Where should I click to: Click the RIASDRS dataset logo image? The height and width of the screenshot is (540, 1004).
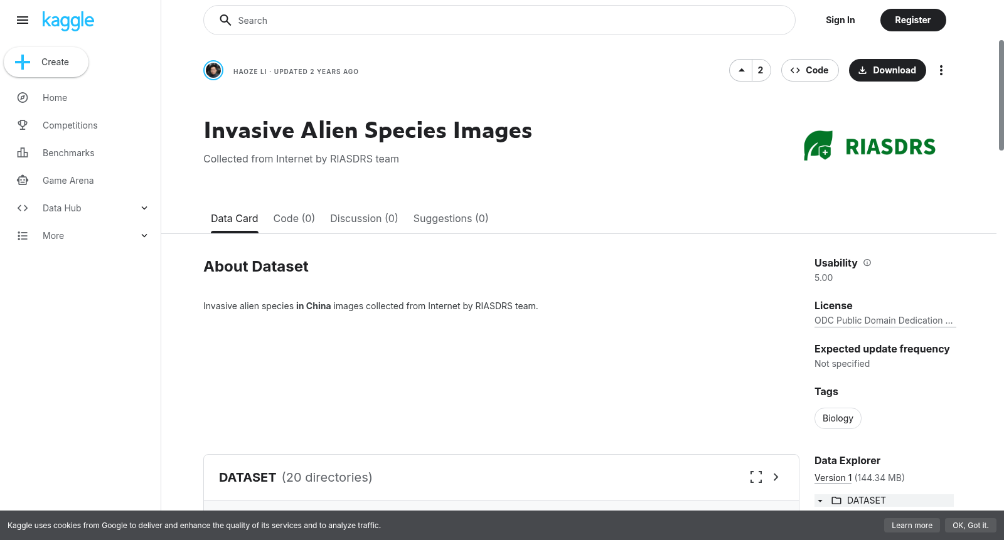[x=870, y=146]
